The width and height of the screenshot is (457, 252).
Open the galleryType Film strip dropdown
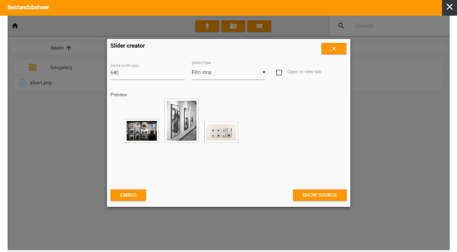pyautogui.click(x=228, y=72)
